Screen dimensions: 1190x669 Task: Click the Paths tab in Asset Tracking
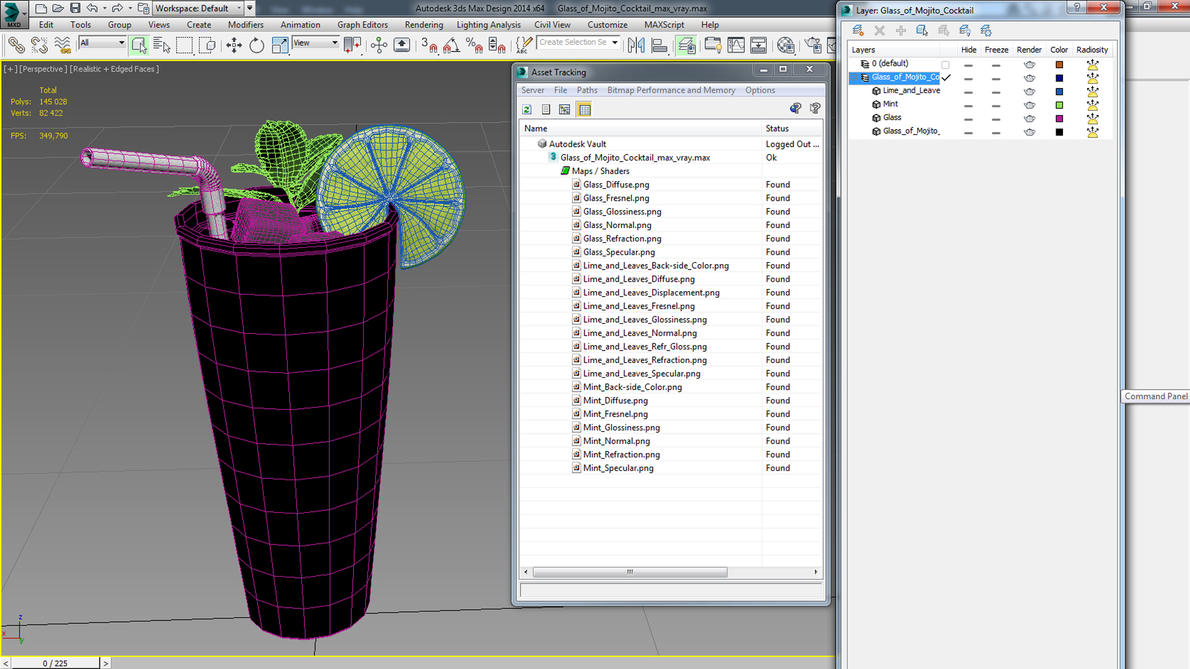tap(587, 90)
